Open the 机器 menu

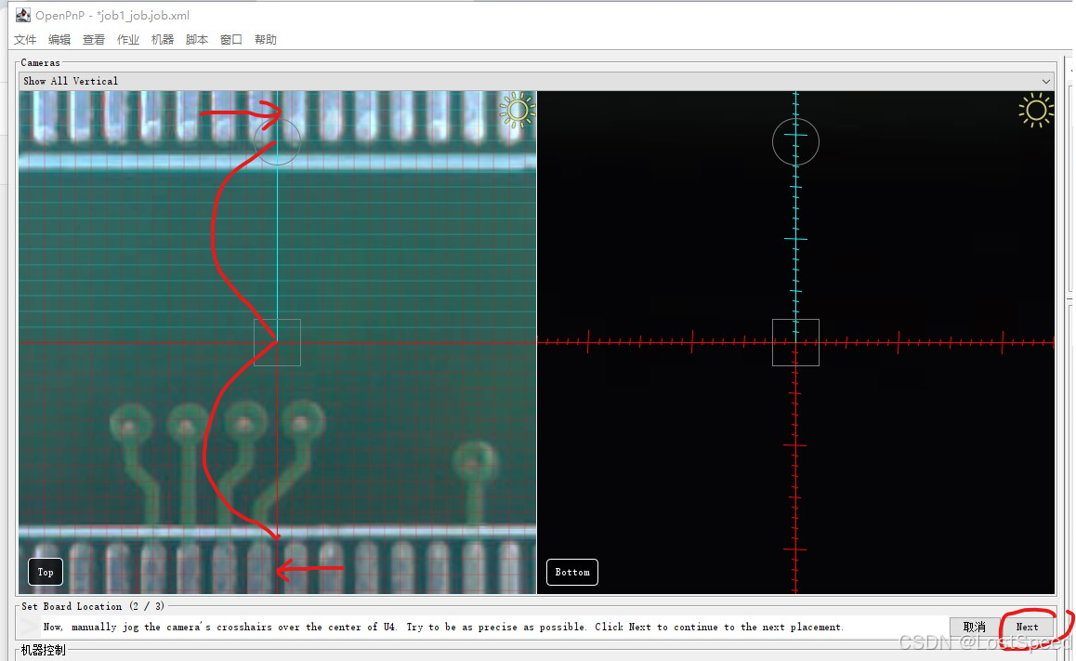(x=163, y=40)
